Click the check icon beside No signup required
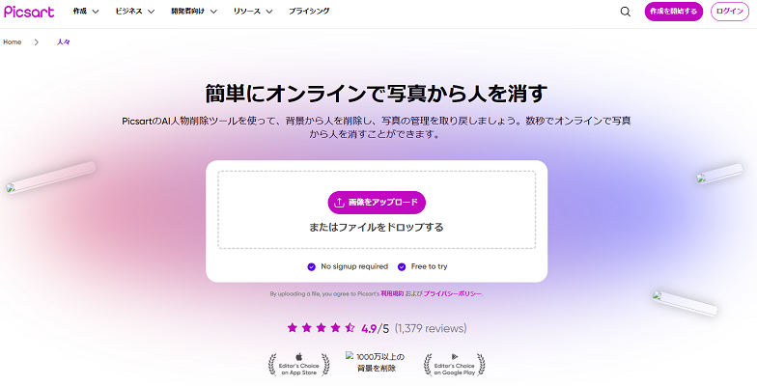Screen dimensions: 757x386 click(x=311, y=266)
